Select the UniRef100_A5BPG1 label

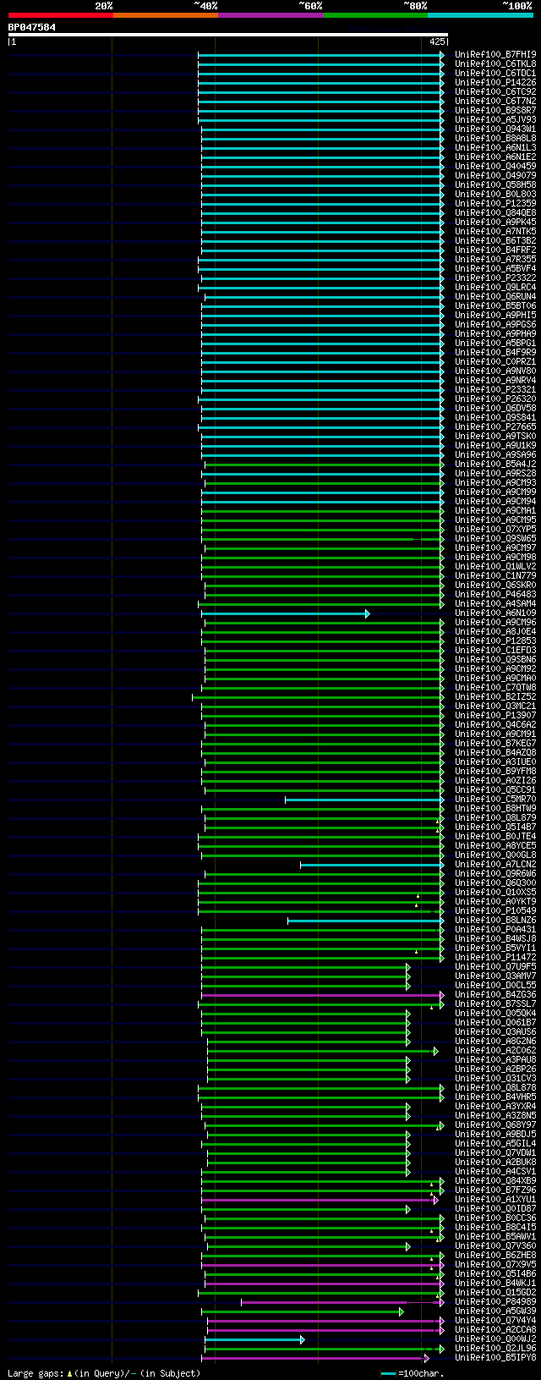click(x=495, y=343)
